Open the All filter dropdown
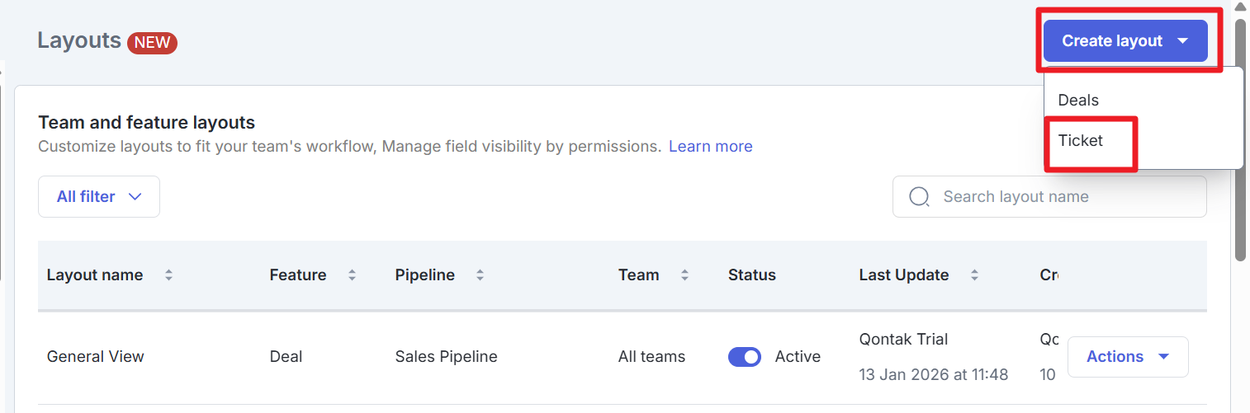1250x413 pixels. (99, 197)
